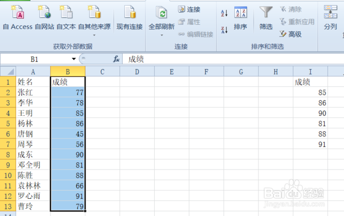Select column C header
Image resolution: width=344 pixels, height=216 pixels.
(103, 71)
